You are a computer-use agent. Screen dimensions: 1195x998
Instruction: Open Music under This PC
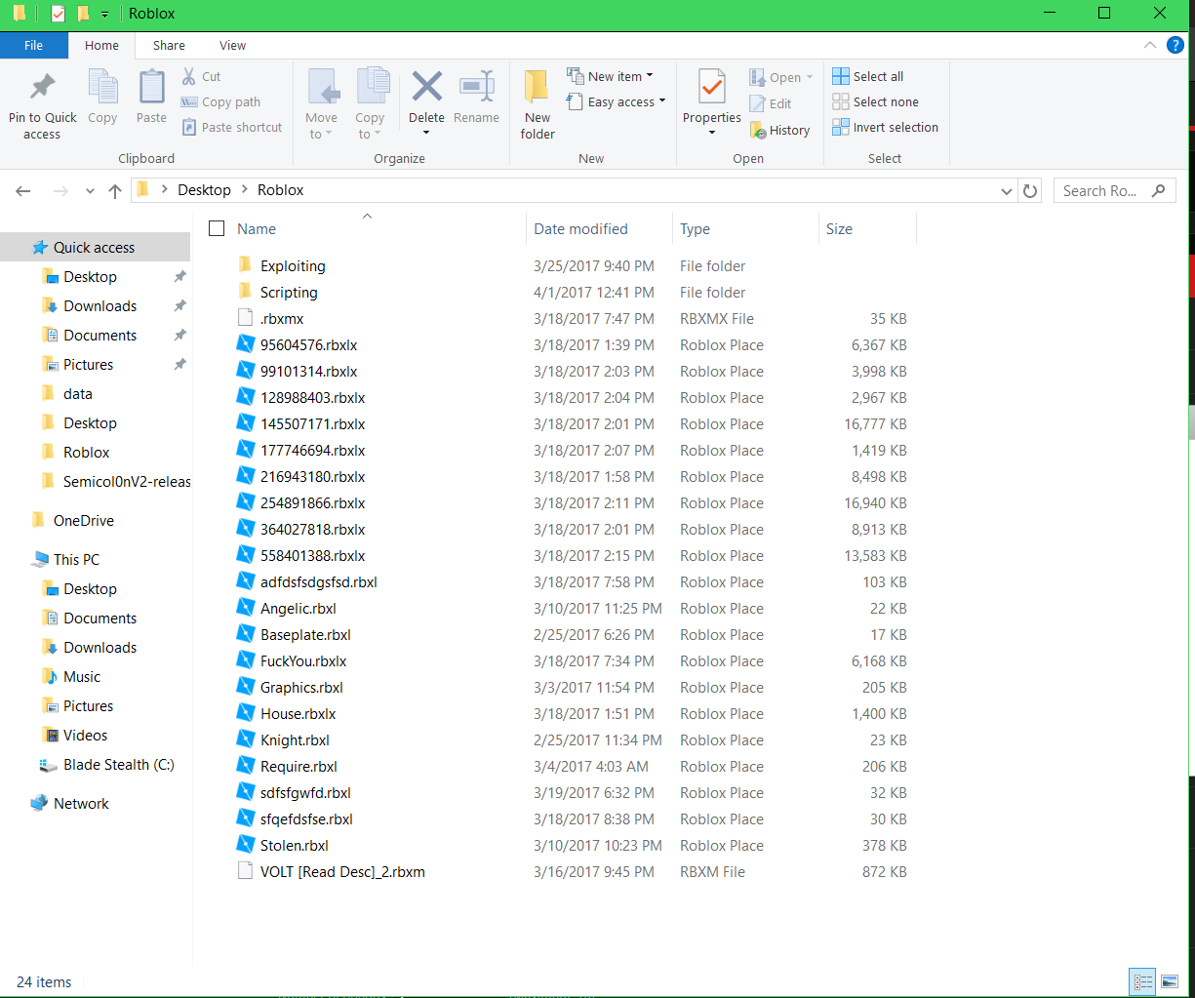[x=82, y=677]
